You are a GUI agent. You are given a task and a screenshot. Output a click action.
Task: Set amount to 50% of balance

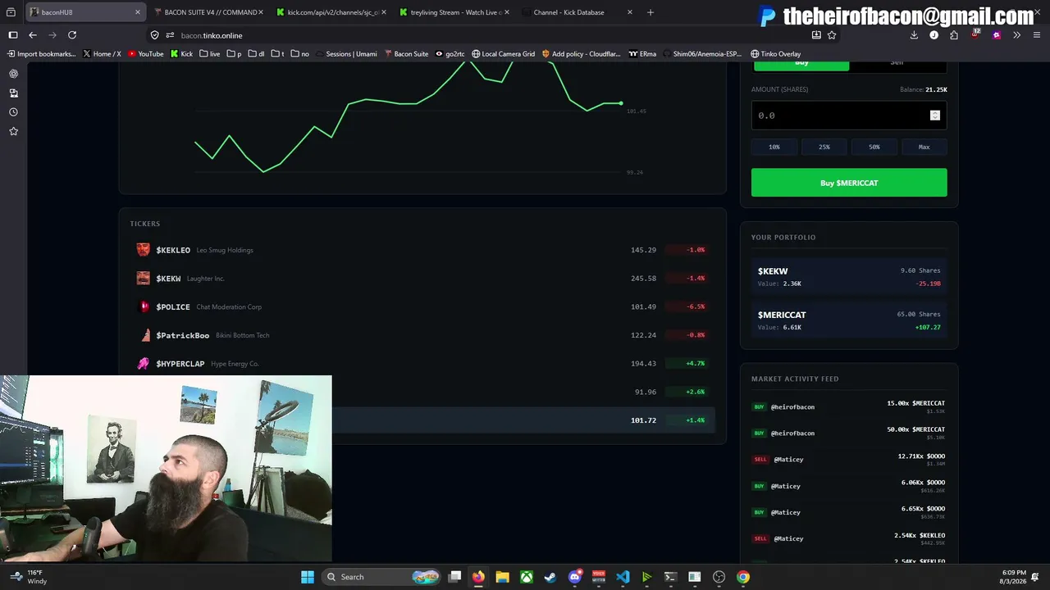pos(874,147)
